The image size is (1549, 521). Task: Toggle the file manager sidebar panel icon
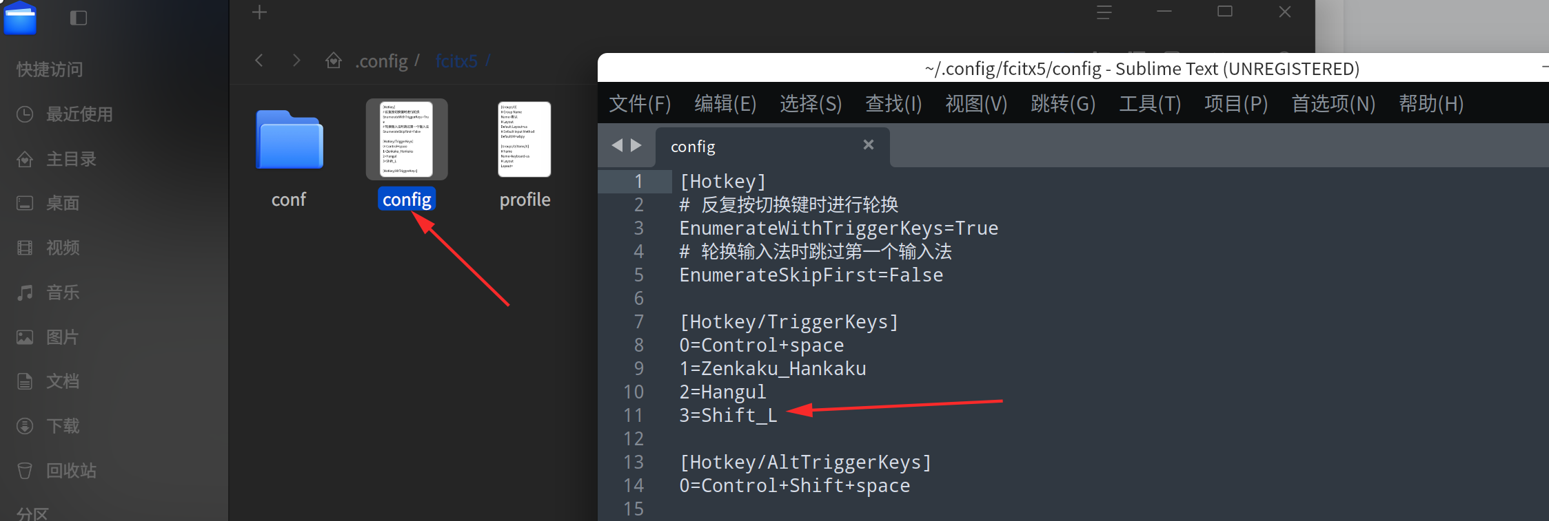coord(79,18)
